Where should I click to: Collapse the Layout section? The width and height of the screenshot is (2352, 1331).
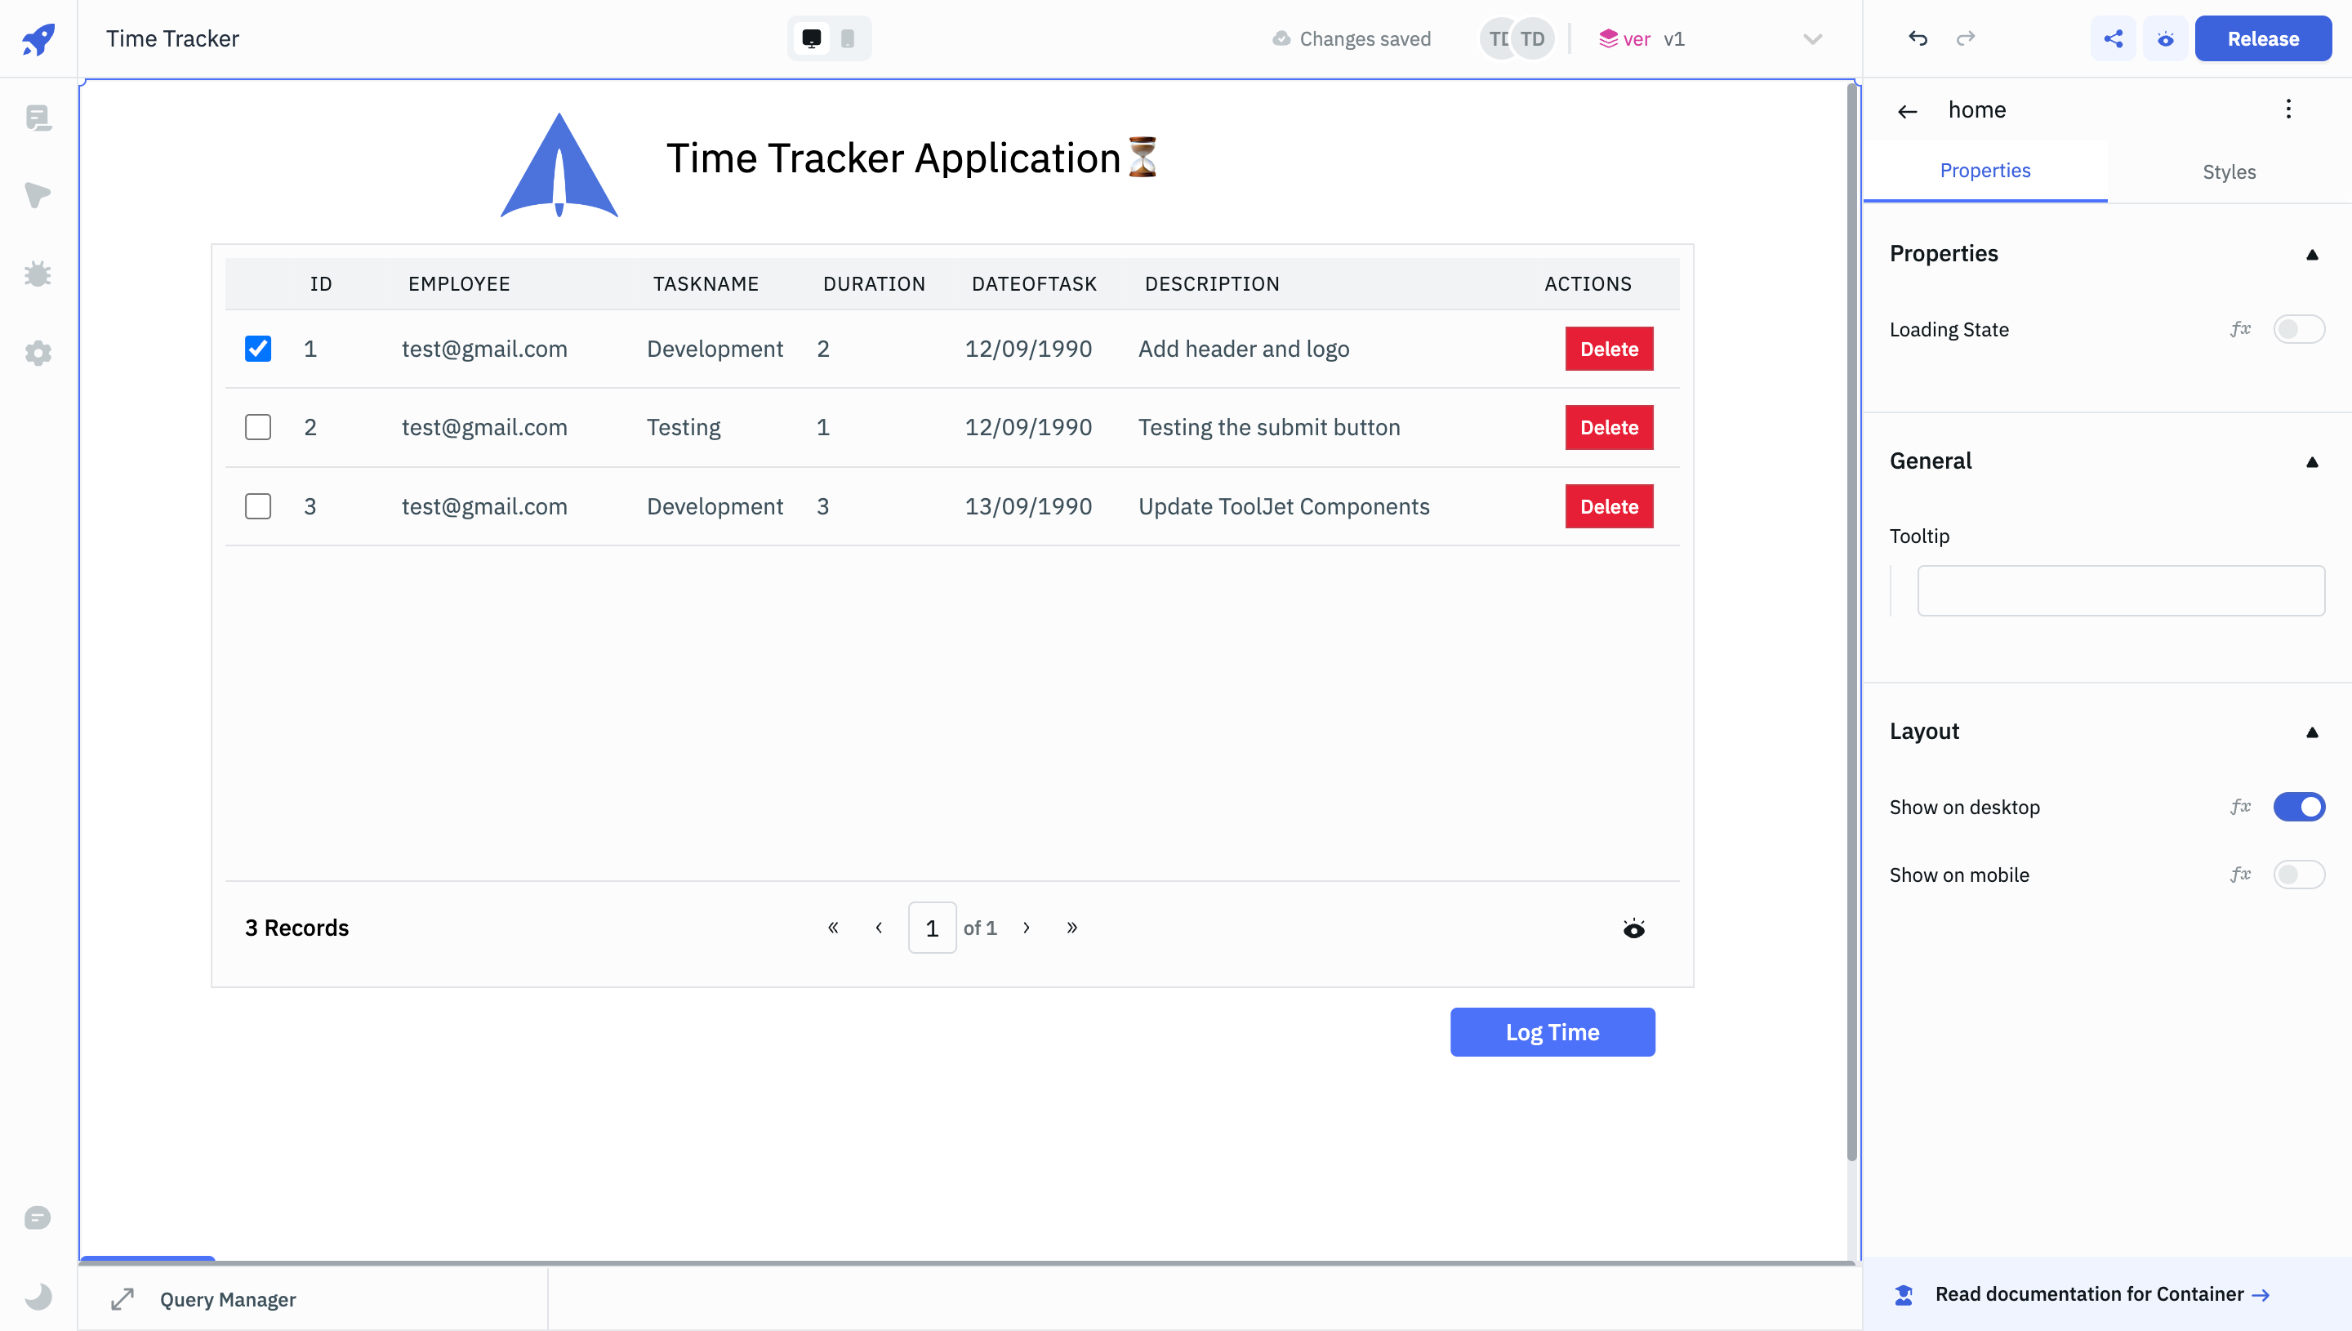(x=2312, y=732)
